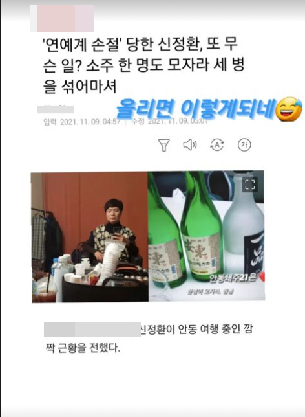Select body text '신정환이 안동 여행 중인'

coord(190,330)
